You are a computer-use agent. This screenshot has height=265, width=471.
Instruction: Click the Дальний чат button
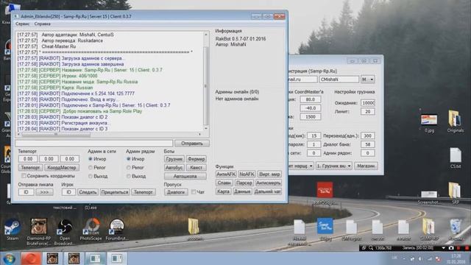[267, 191]
